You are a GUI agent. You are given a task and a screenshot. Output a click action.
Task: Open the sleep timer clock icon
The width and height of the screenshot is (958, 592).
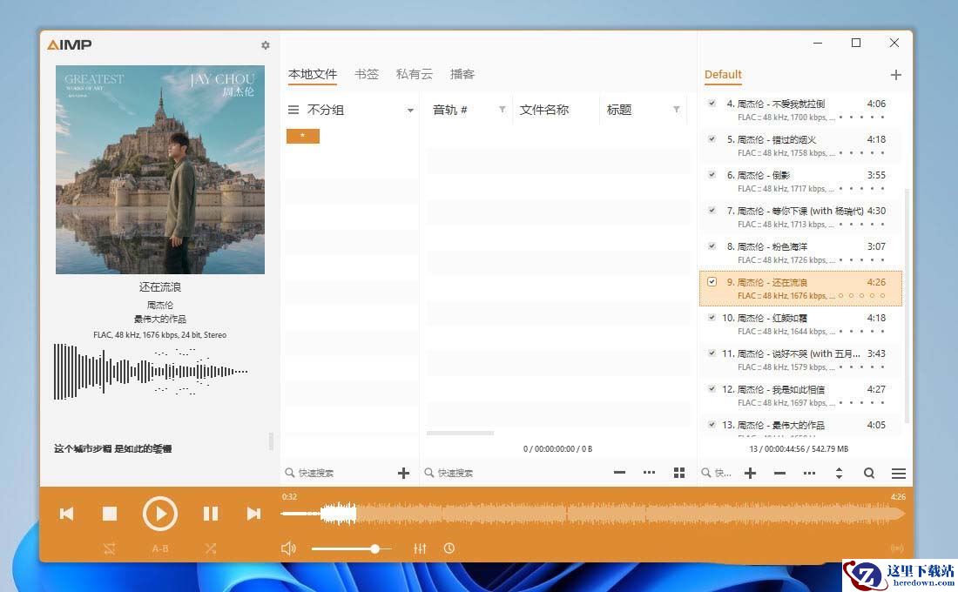pos(449,548)
